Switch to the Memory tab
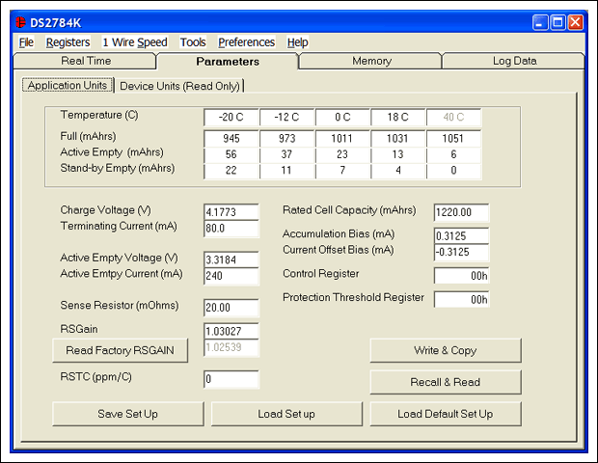598x463 pixels. [371, 61]
